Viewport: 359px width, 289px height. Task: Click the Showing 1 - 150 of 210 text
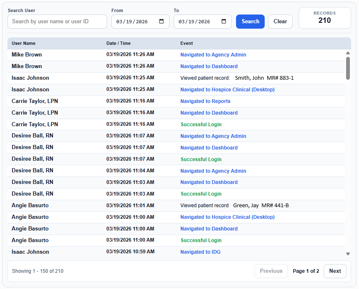pos(37,271)
